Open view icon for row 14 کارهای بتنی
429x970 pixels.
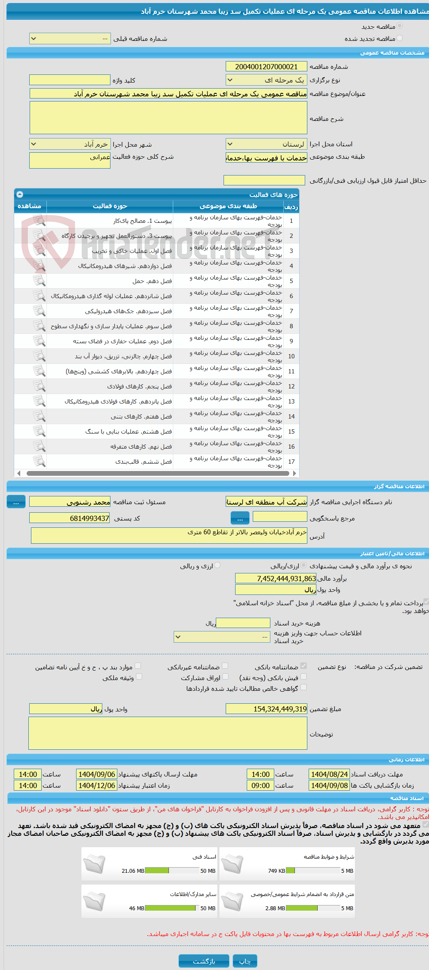[39, 416]
